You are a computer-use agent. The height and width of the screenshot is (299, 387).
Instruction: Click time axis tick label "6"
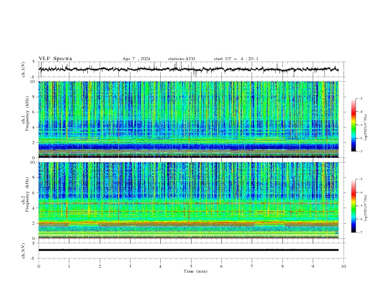point(221,266)
